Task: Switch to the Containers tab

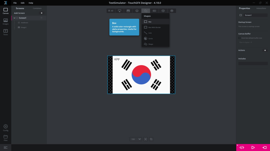Action: 37,8
